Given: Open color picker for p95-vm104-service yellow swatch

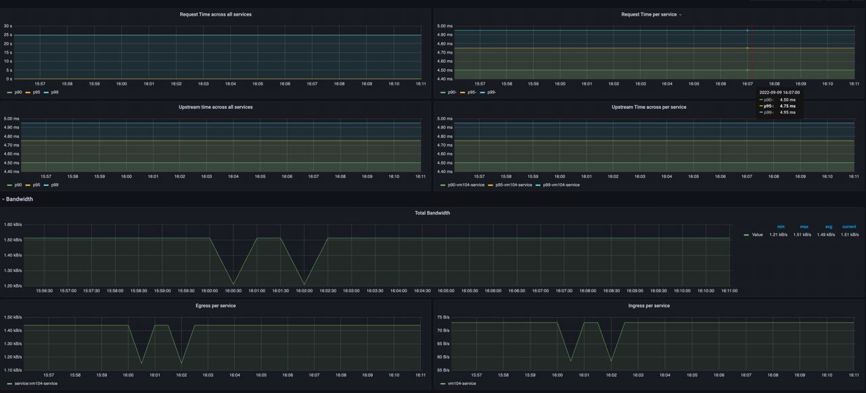Looking at the screenshot, I should 491,185.
